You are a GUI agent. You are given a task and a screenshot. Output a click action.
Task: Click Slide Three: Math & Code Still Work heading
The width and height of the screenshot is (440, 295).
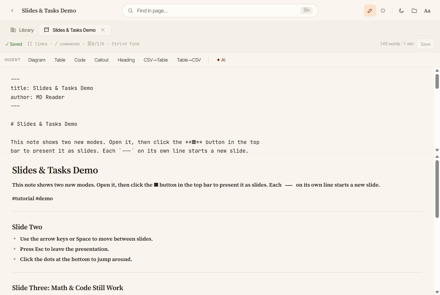[x=68, y=288]
